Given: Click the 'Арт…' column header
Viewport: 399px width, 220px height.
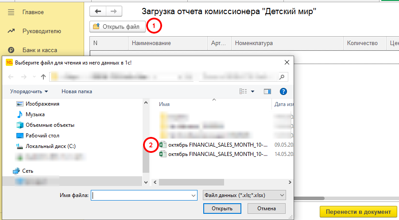Looking at the screenshot, I should [219, 43].
